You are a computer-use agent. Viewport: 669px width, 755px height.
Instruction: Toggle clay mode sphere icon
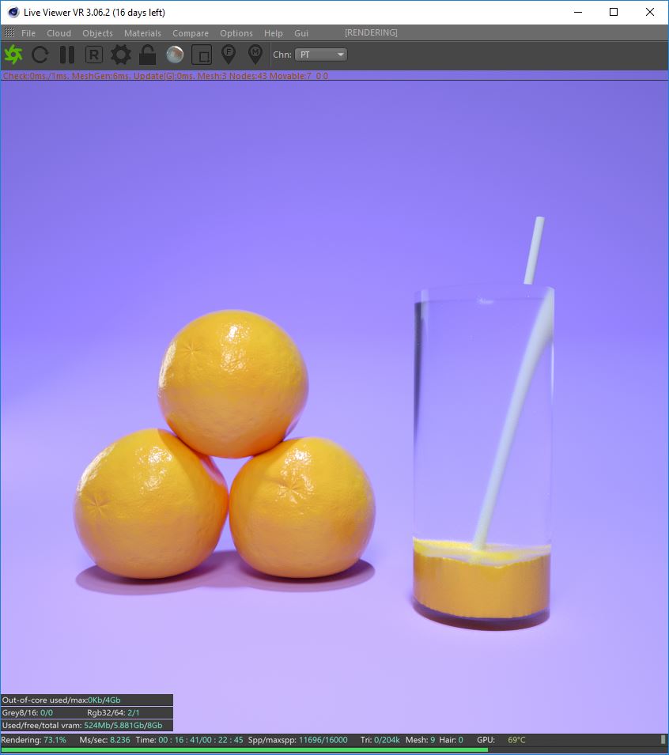(175, 55)
